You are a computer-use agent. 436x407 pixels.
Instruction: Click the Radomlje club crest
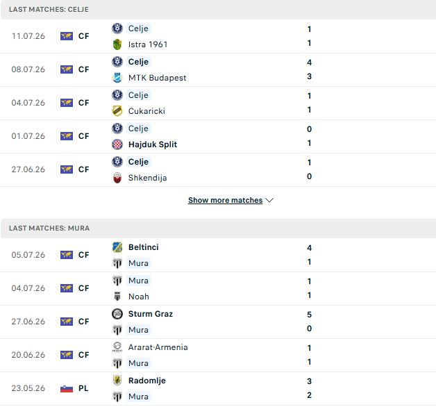tap(117, 381)
